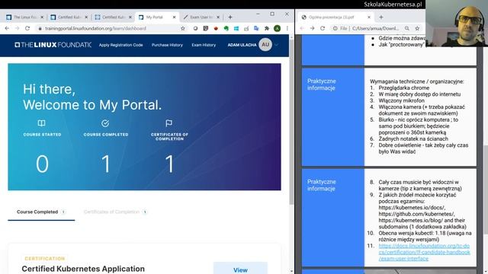
Task: Open the Chrome three-dot menu in the portal window
Action: (287, 28)
